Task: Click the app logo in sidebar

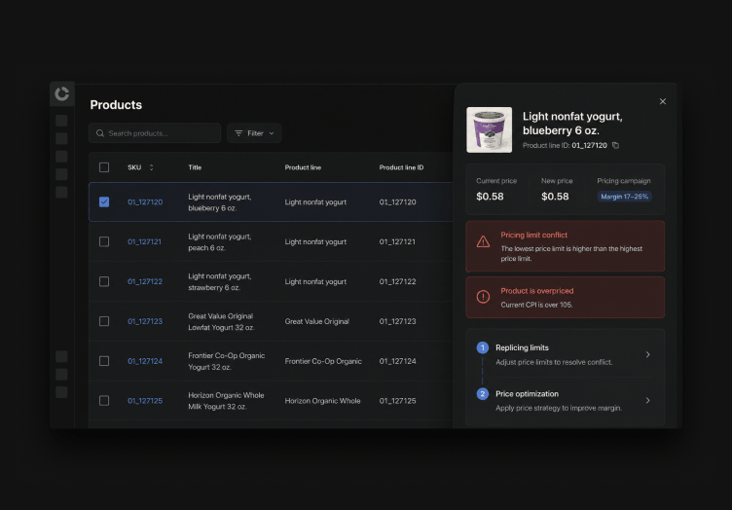Action: [x=61, y=93]
